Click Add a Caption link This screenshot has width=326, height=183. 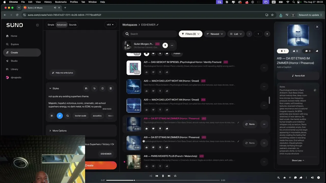tap(284, 67)
